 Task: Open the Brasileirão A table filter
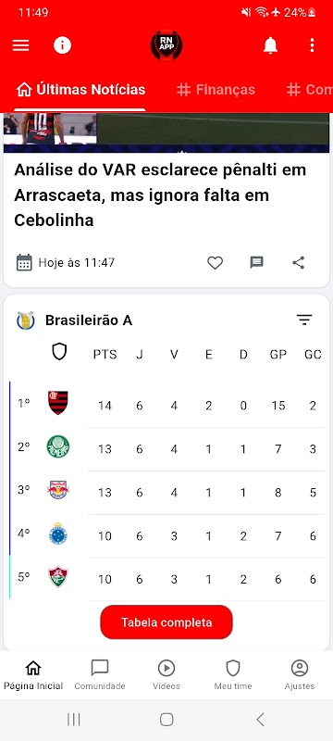point(304,320)
